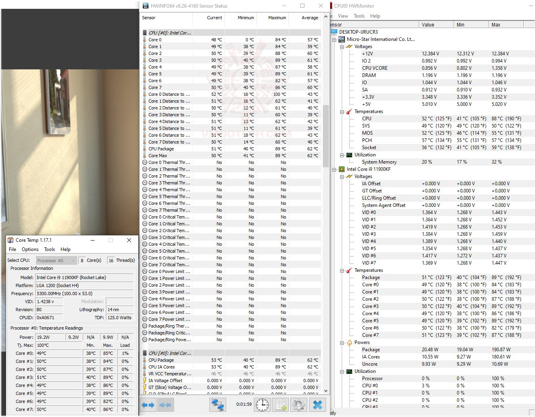Open the View menu in HWMonitor
Image resolution: width=535 pixels, height=417 pixels.
(343, 16)
